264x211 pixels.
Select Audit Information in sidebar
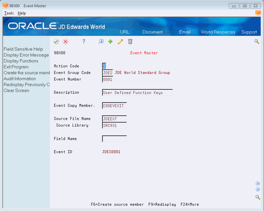(x=19, y=79)
